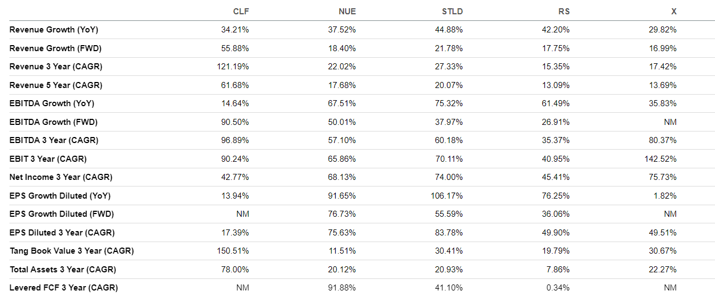The height and width of the screenshot is (307, 715).
Task: Select the EPS Growth Diluted (YoY) row label
Action: (62, 196)
